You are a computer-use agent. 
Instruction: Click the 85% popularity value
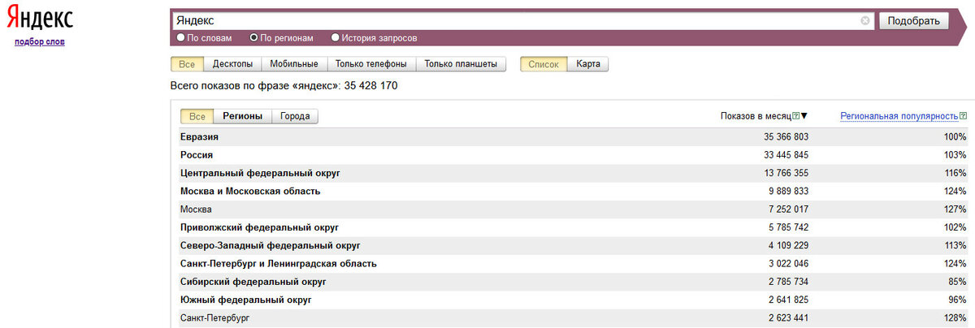coord(956,281)
